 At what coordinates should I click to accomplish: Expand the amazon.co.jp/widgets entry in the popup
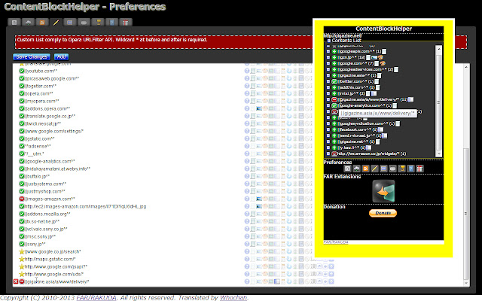(x=328, y=154)
